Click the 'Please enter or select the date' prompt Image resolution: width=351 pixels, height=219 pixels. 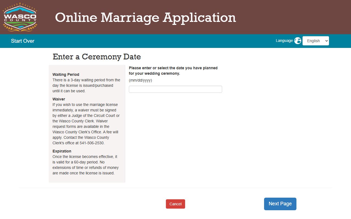(x=173, y=71)
